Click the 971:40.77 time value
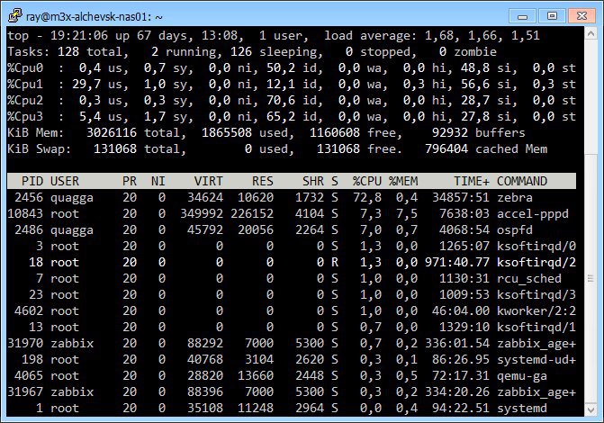The image size is (604, 423). [457, 262]
